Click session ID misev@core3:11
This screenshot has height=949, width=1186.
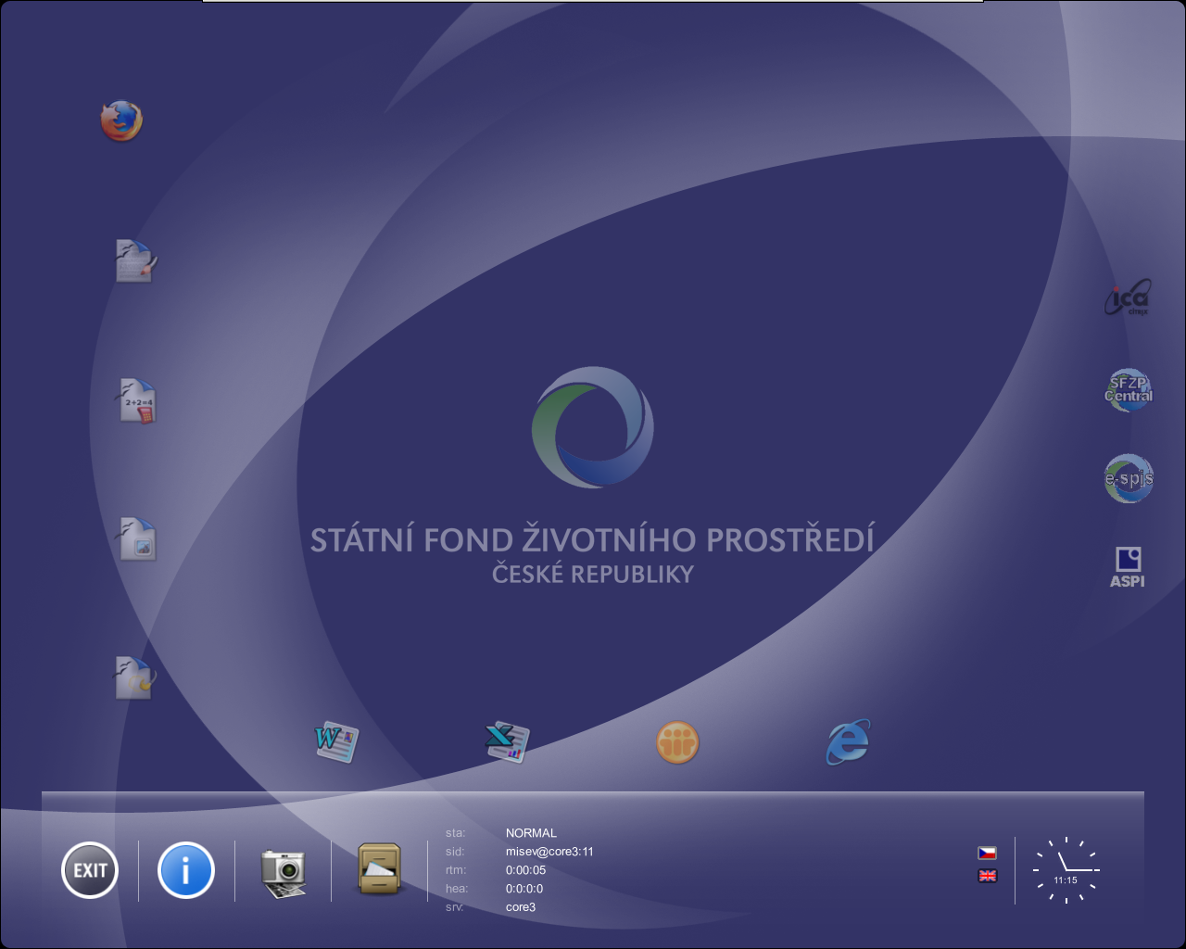pos(549,852)
